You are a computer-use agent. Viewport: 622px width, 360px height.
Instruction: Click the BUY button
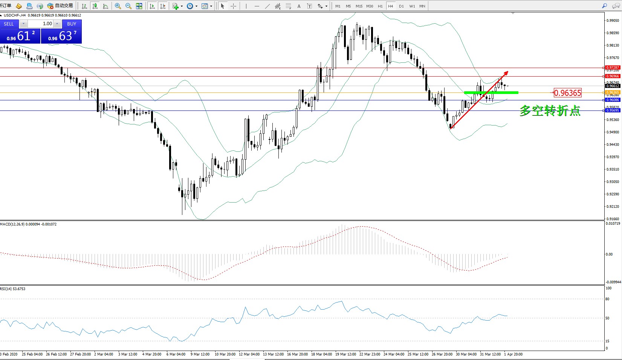(72, 24)
